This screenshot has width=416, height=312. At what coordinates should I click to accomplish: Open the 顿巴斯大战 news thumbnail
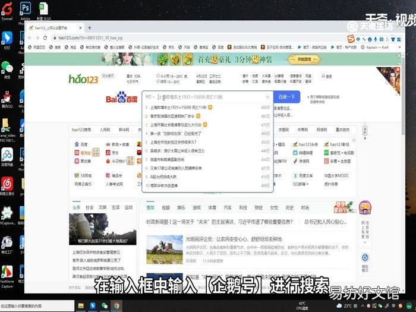point(102,229)
